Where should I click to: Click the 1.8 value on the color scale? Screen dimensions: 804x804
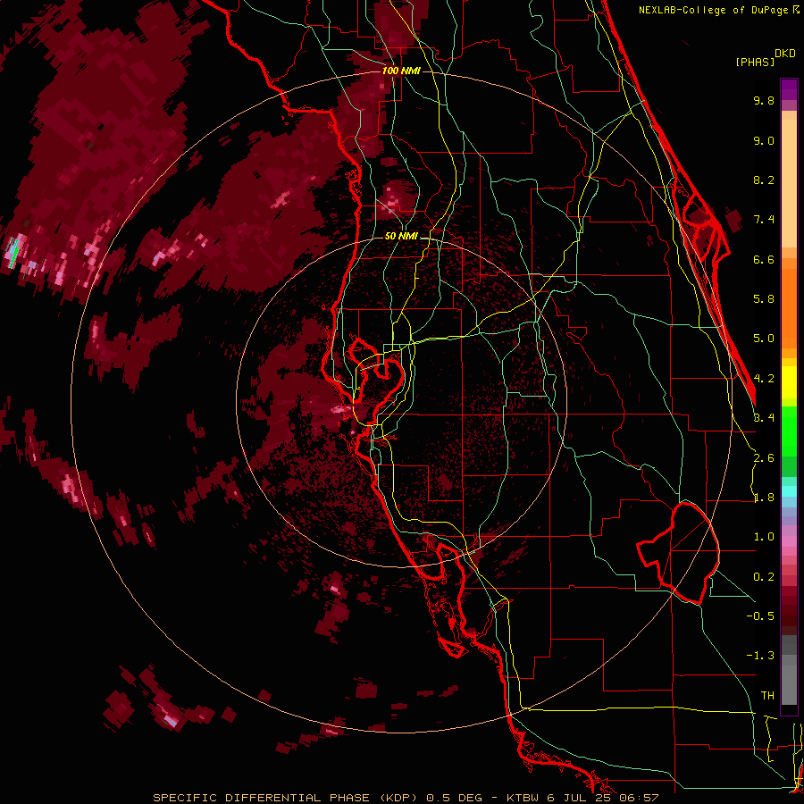tap(764, 498)
